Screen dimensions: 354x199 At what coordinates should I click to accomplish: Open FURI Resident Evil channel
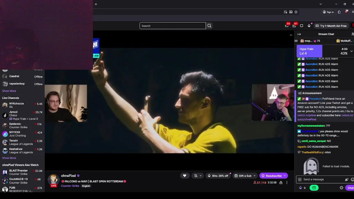[22, 189]
